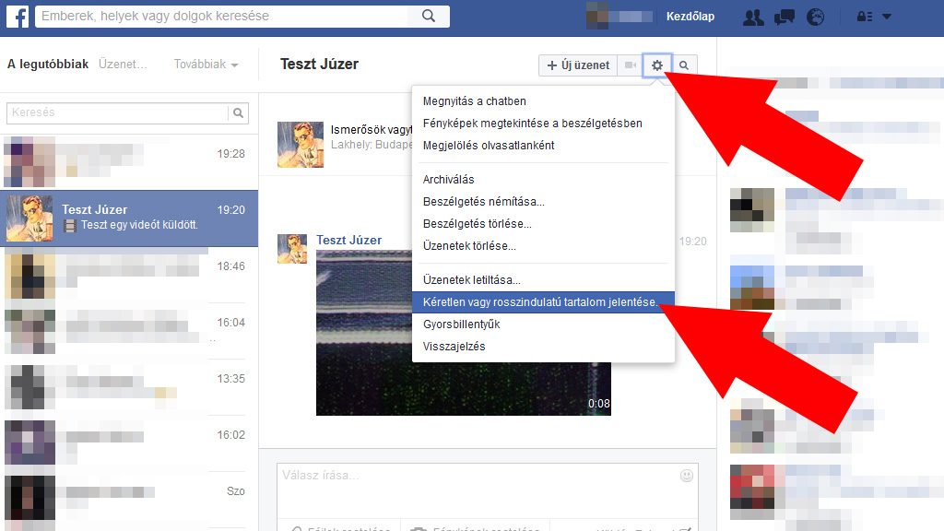Select 'Beszélgetés némítása...' menu entry
This screenshot has width=944, height=531.
click(483, 201)
